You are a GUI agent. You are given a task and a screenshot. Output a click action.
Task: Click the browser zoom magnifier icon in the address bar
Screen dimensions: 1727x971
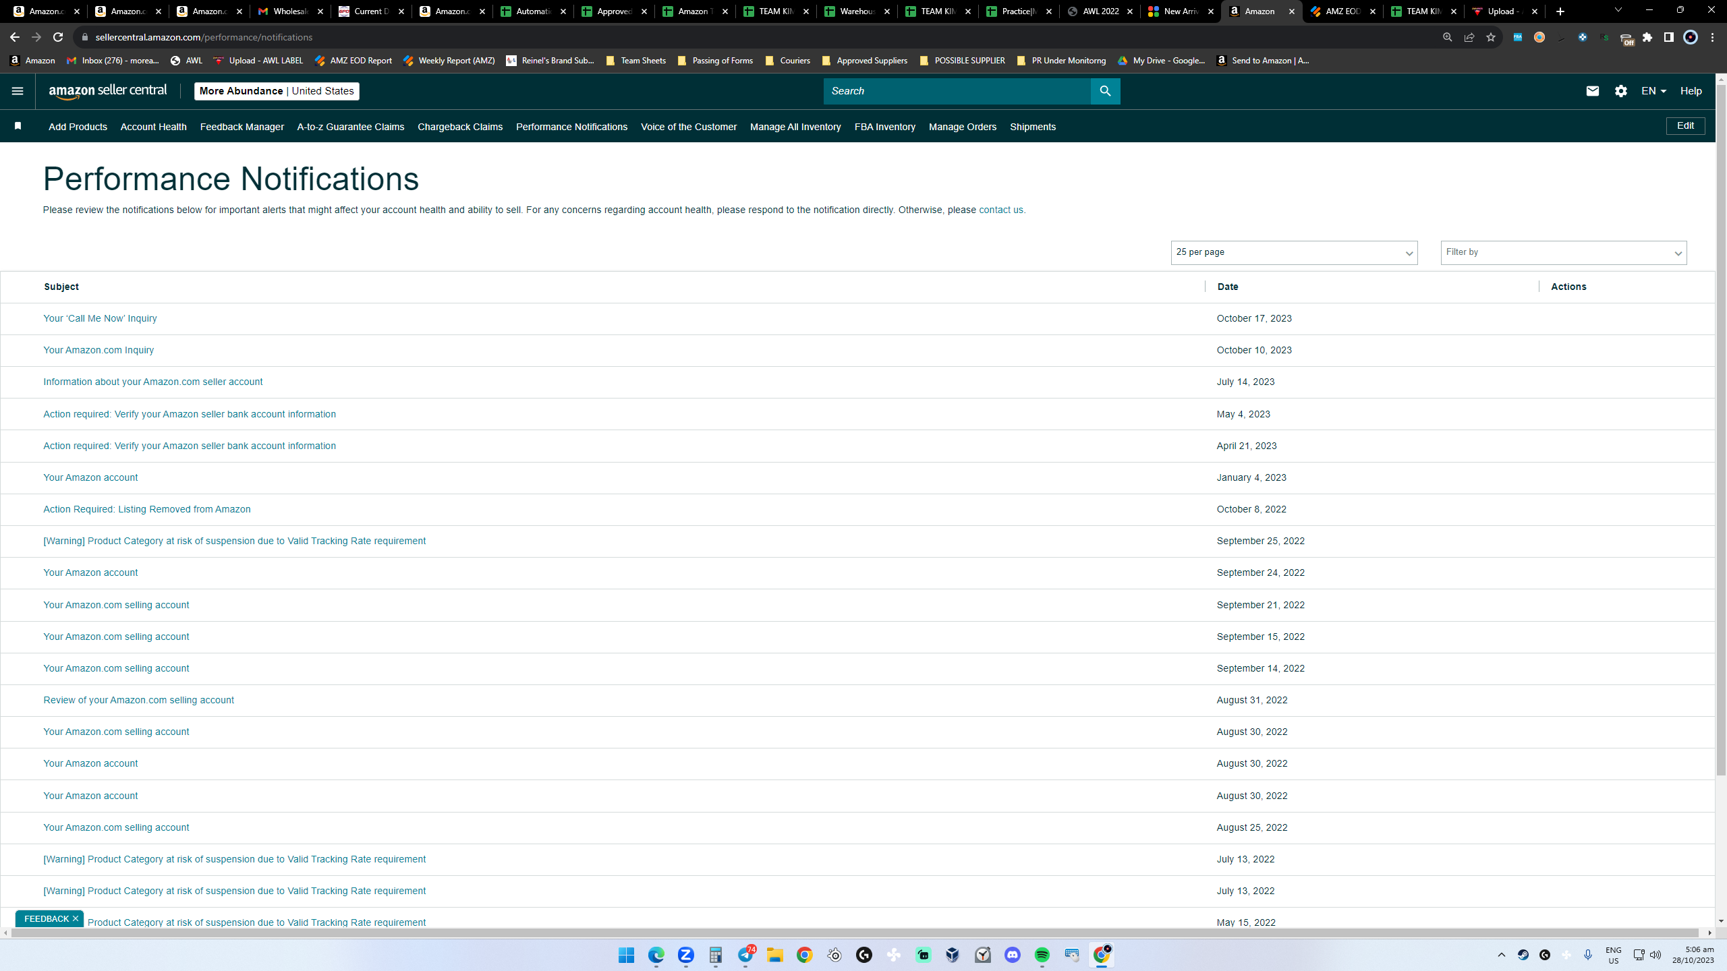1448,37
